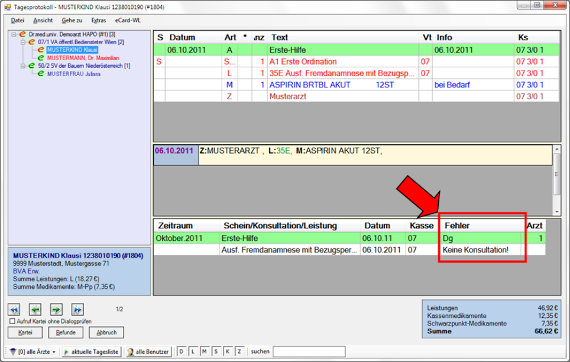Select the A1 Erste Ordination row
The image size is (570, 362).
point(356,61)
